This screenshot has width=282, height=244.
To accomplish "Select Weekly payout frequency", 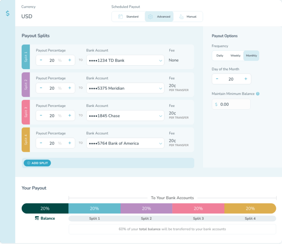I will point(235,56).
